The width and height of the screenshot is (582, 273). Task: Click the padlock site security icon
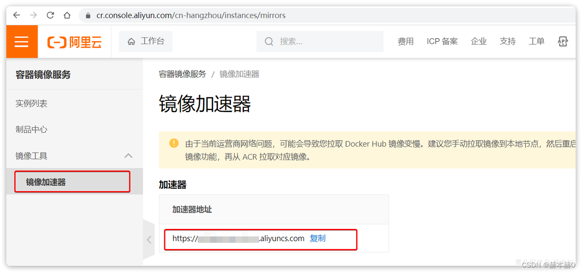pyautogui.click(x=88, y=15)
